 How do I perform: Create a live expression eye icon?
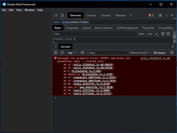[82, 52]
